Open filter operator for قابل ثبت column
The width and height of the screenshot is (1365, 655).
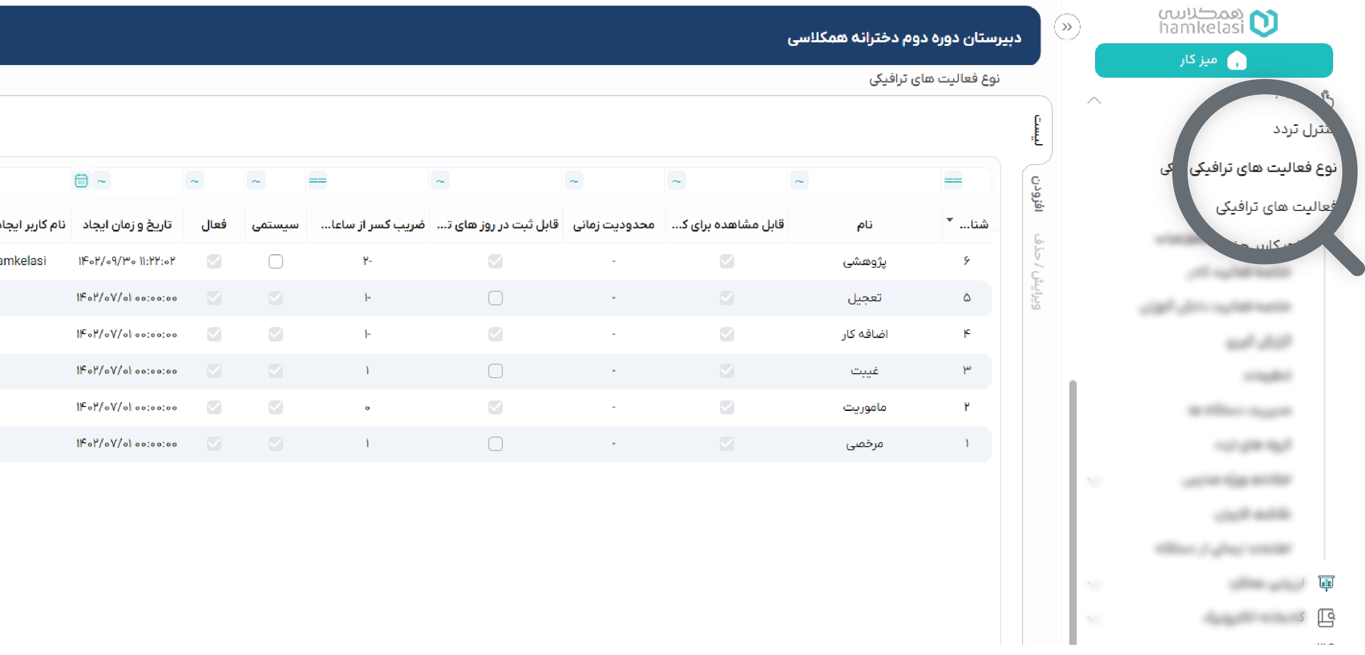point(440,181)
